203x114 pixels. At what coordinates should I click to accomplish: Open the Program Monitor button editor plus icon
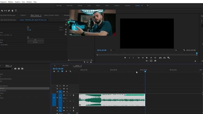(195, 61)
